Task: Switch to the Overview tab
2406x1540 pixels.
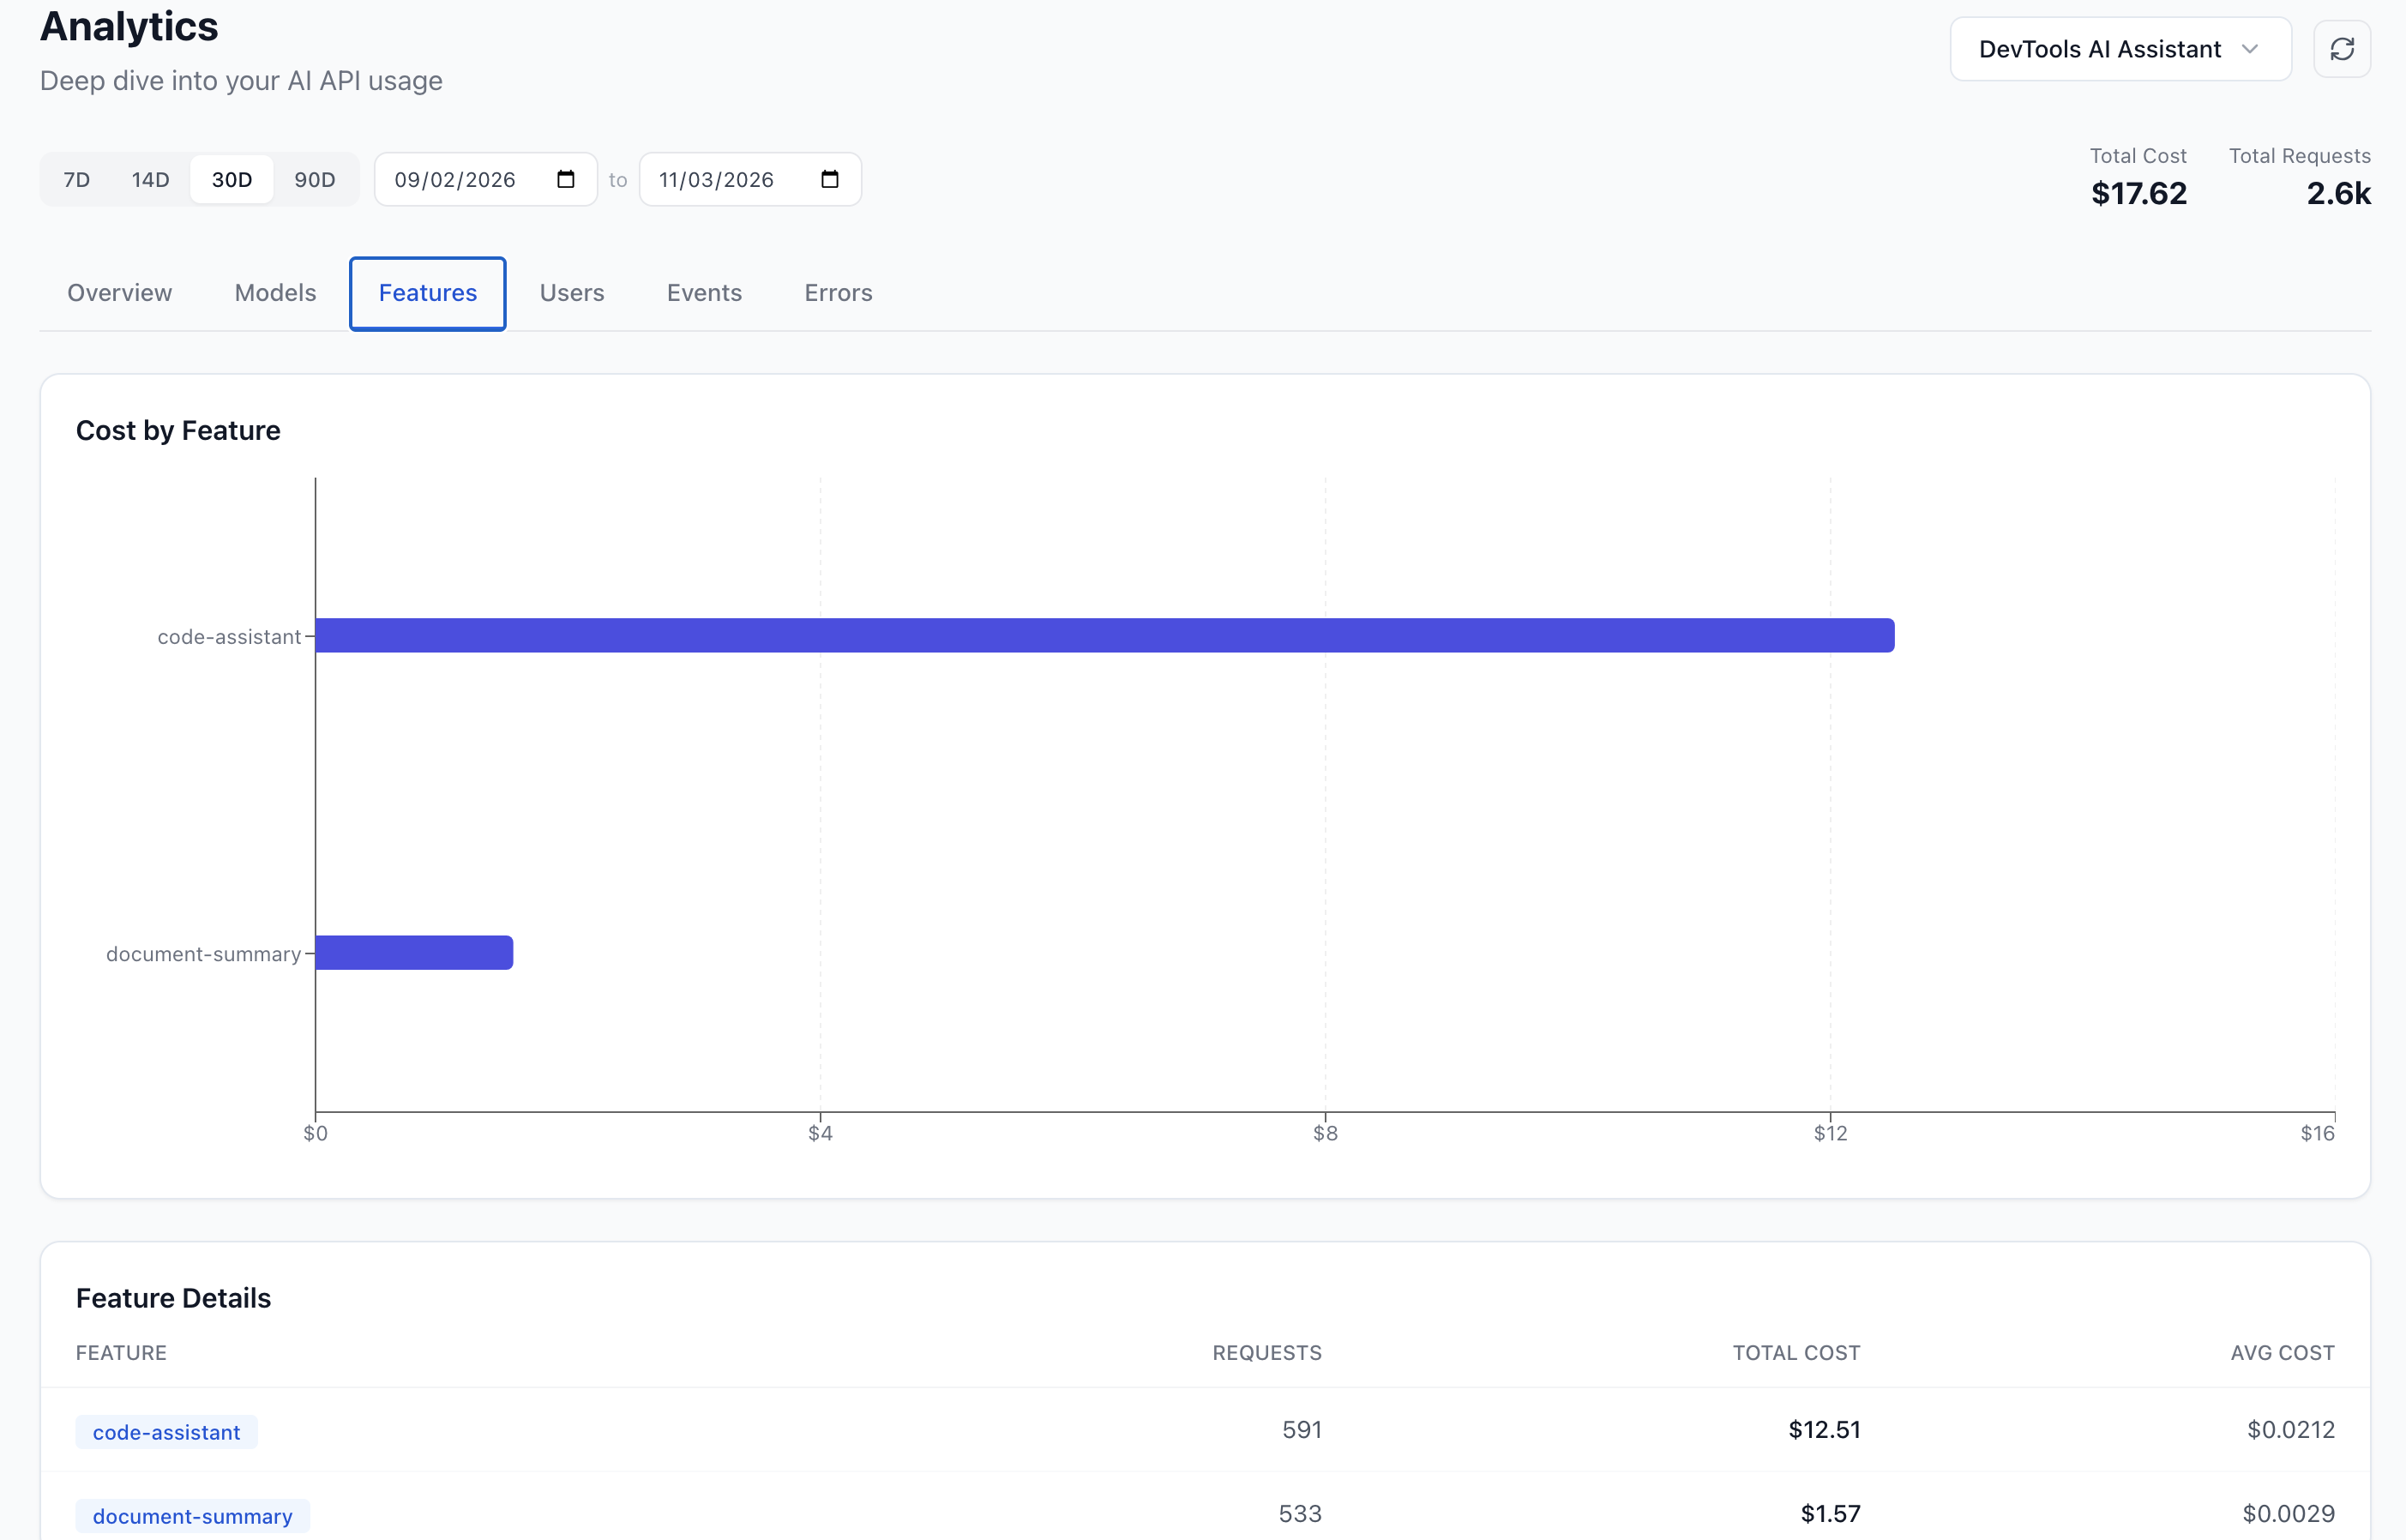Action: point(119,292)
